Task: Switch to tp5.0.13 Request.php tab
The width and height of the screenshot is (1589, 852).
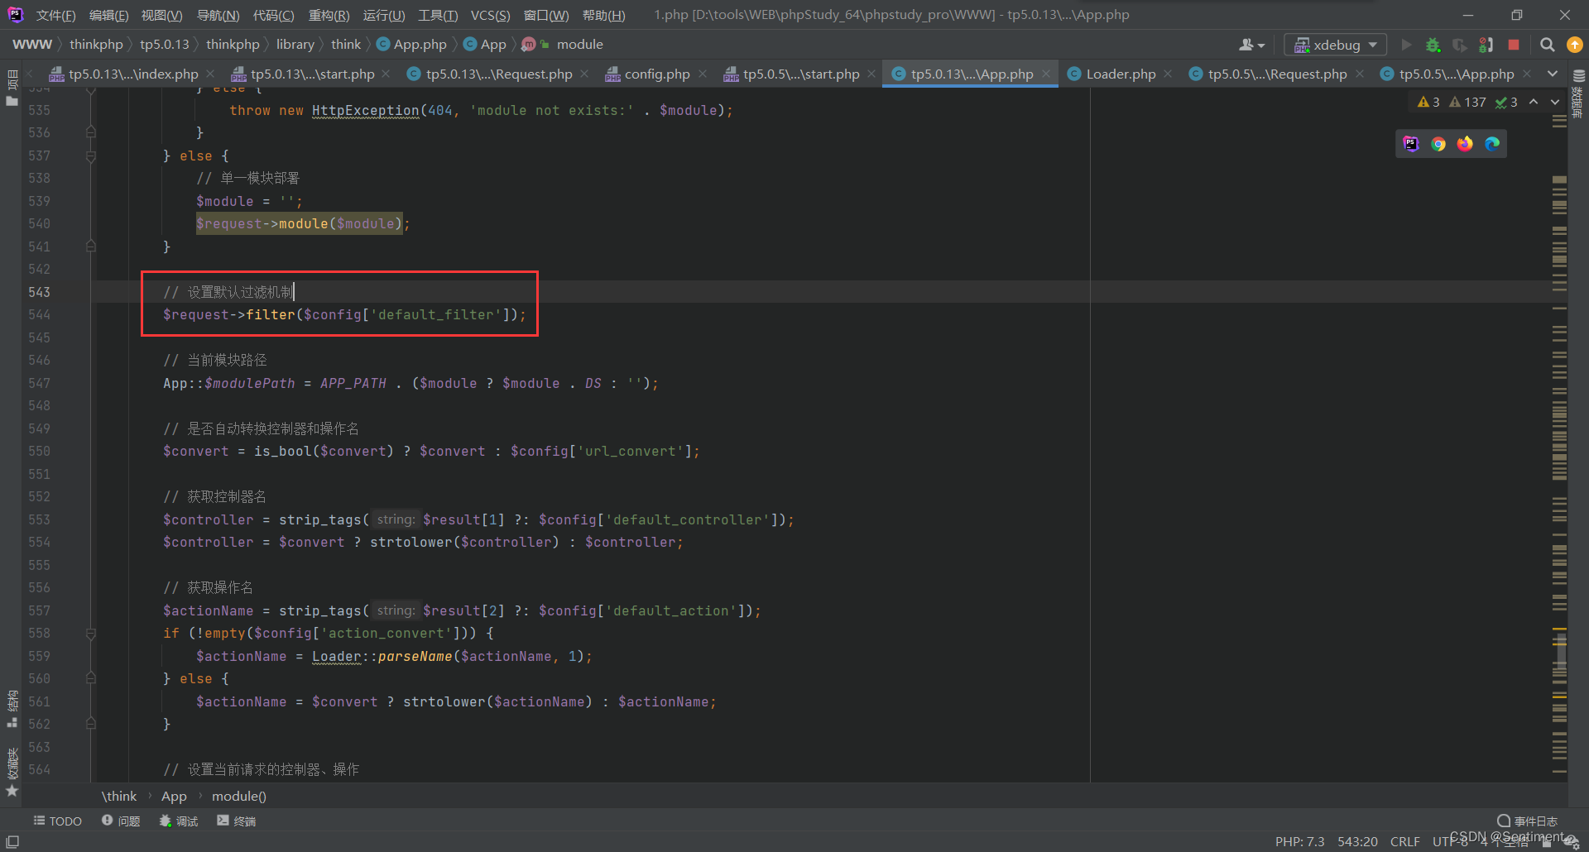Action: tap(498, 74)
